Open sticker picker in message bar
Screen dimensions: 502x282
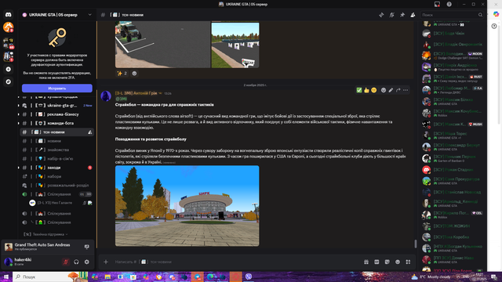click(387, 262)
